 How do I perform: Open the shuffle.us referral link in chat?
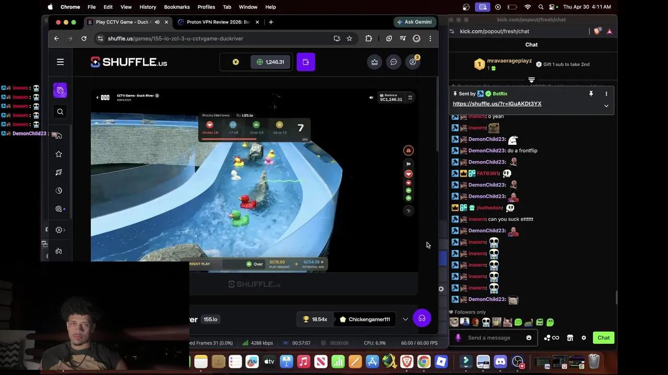coord(497,104)
